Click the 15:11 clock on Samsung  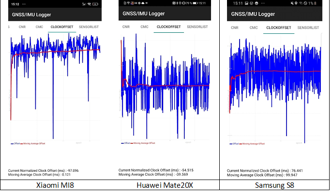[238, 3]
